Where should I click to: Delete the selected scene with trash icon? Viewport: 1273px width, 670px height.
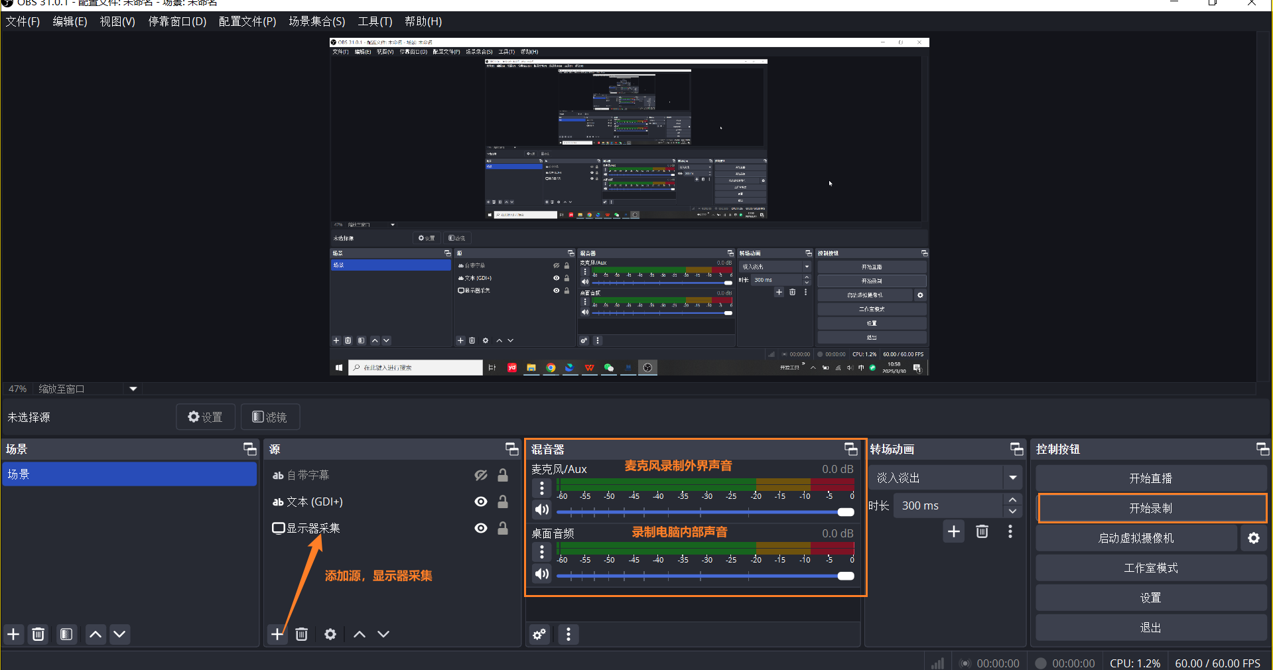click(x=38, y=634)
